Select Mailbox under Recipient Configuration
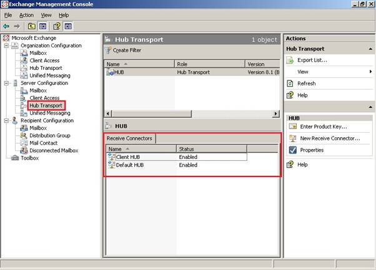376x270 pixels. coord(38,128)
